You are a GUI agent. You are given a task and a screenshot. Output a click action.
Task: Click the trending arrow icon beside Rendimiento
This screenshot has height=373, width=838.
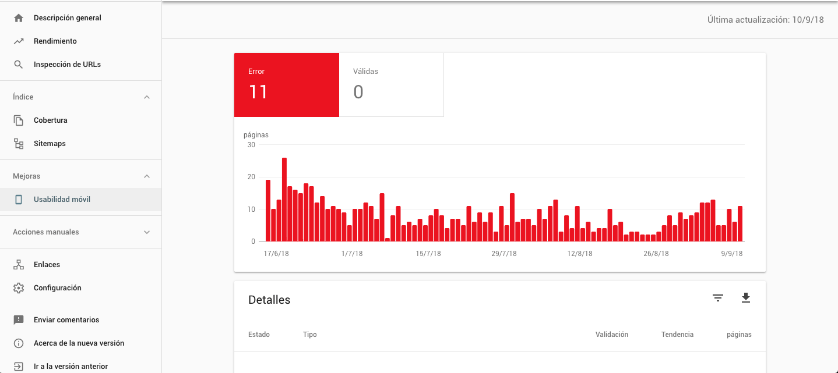tap(19, 41)
